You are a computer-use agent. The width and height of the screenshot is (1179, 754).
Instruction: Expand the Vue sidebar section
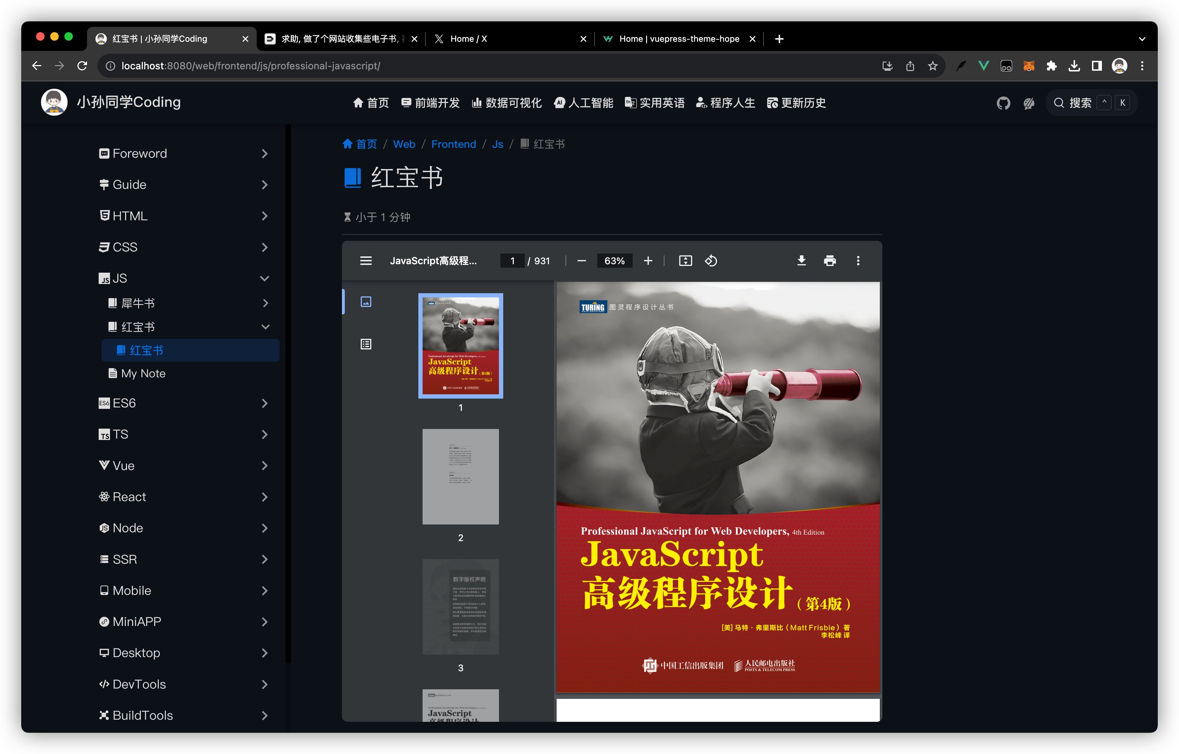(x=184, y=466)
